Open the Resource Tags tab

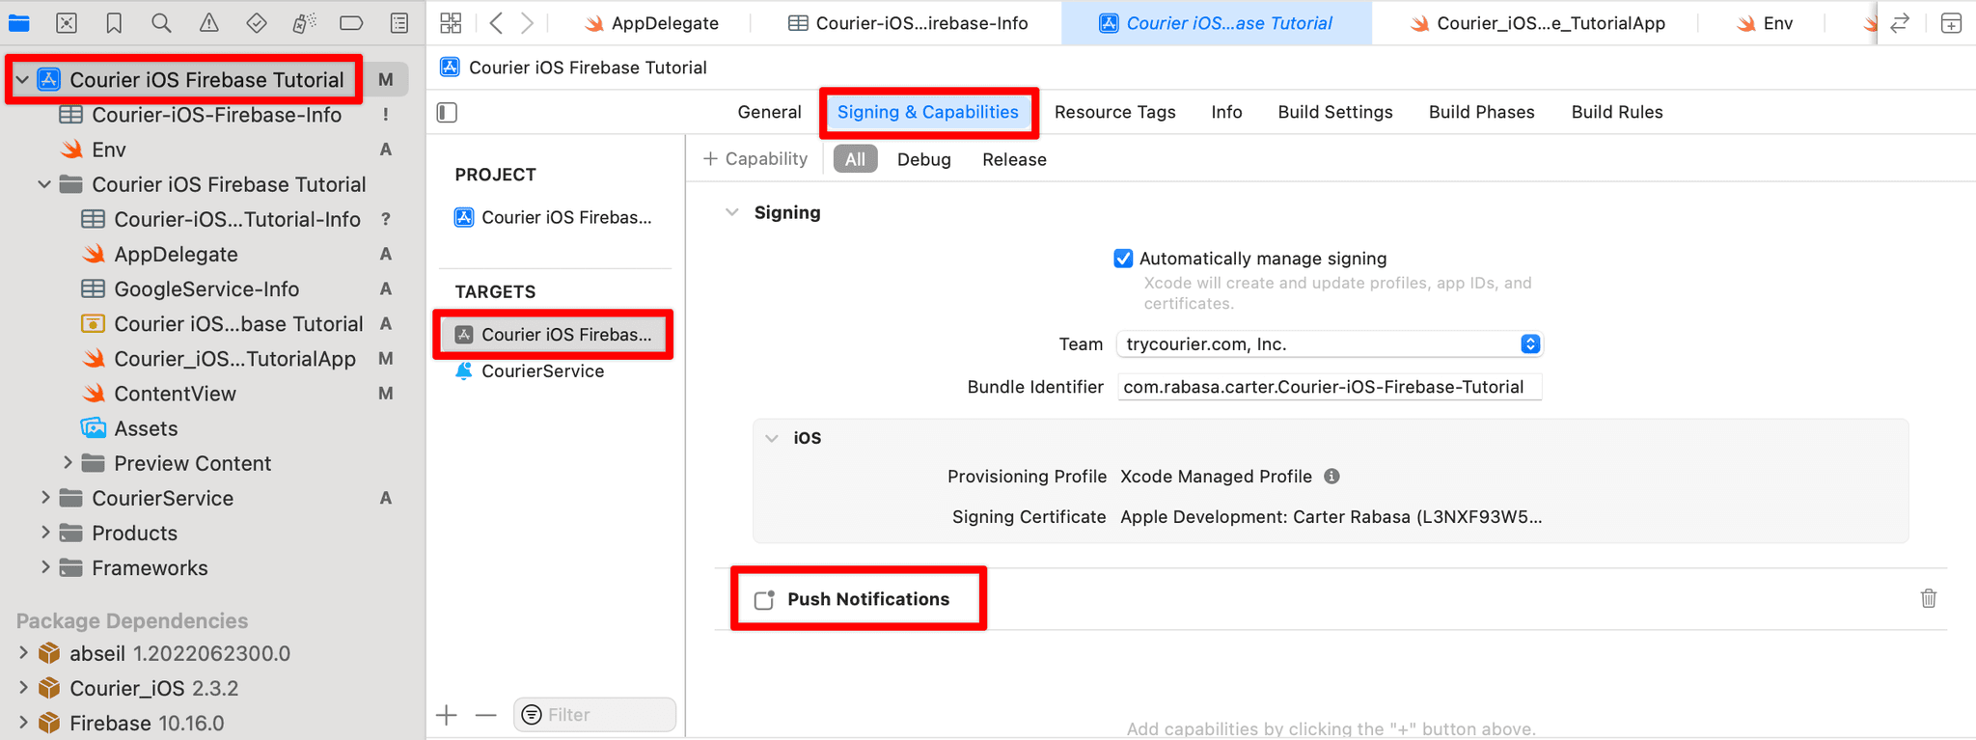[x=1114, y=112]
